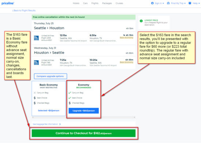Open the Flights tab

point(95,3)
